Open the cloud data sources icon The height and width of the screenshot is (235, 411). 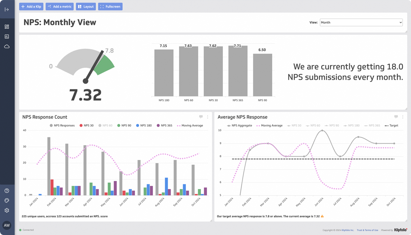pyautogui.click(x=7, y=46)
